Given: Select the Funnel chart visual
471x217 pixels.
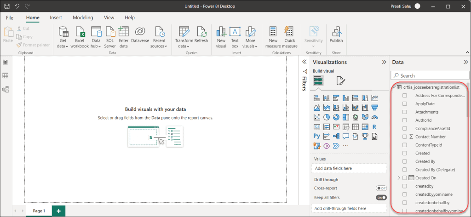Looking at the screenshot, I should pyautogui.click(x=374, y=108).
